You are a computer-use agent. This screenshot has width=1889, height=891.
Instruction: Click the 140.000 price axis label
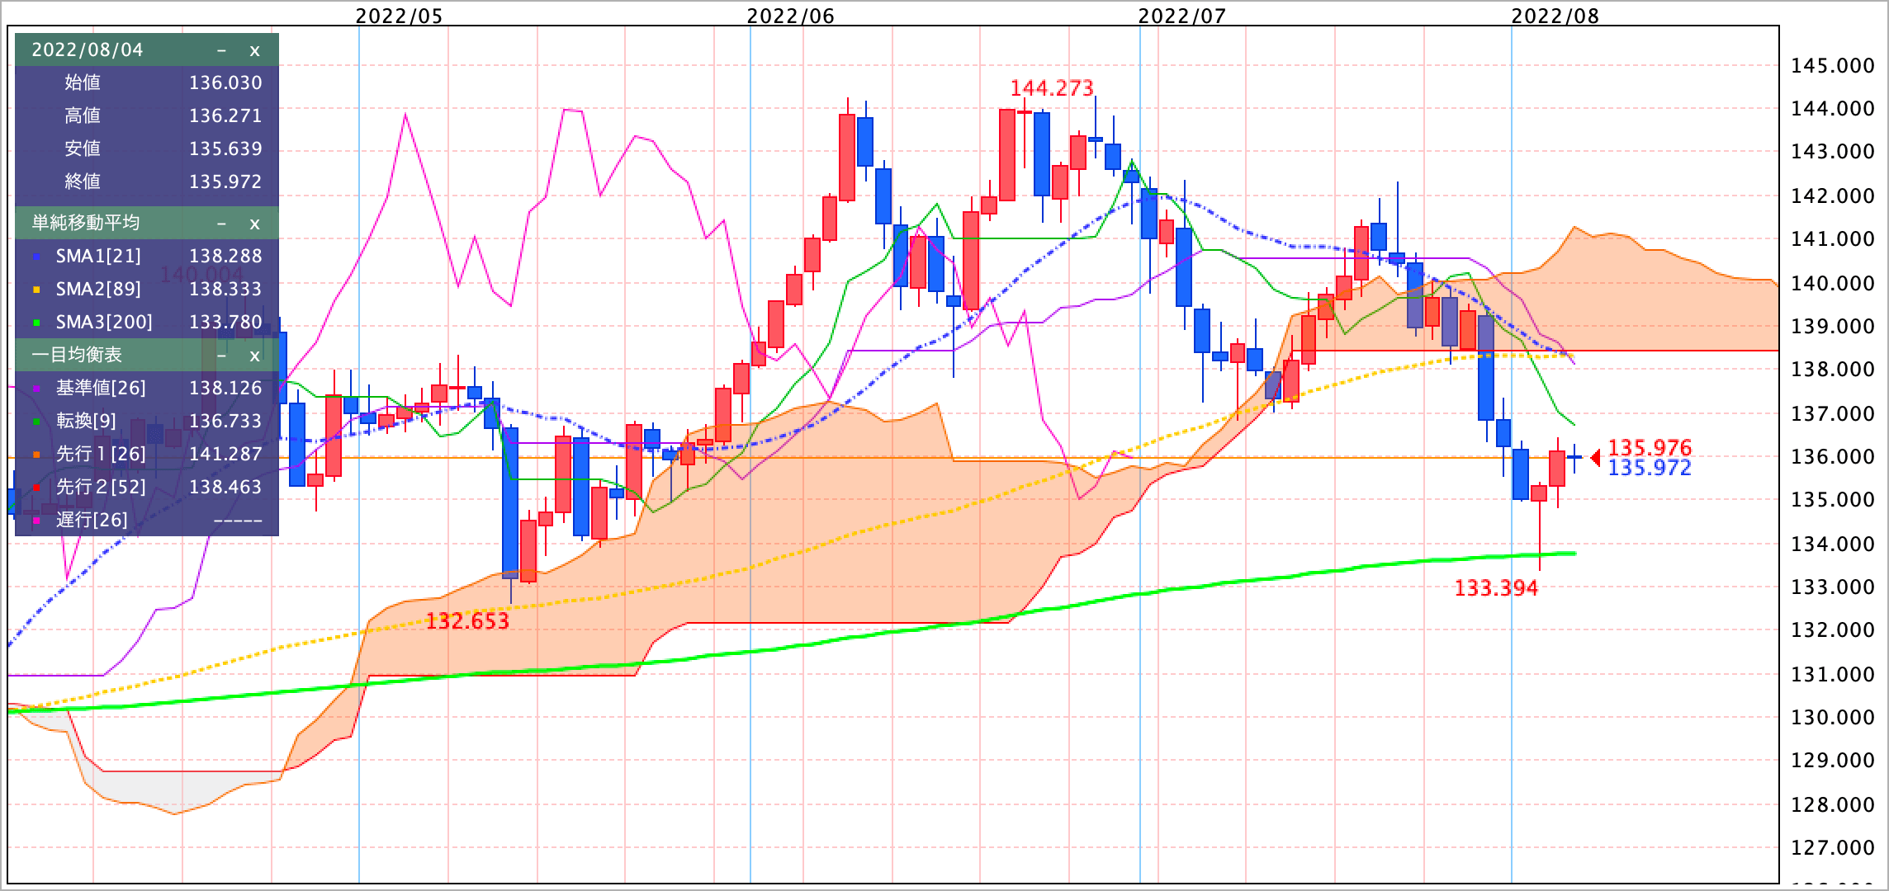1833,283
